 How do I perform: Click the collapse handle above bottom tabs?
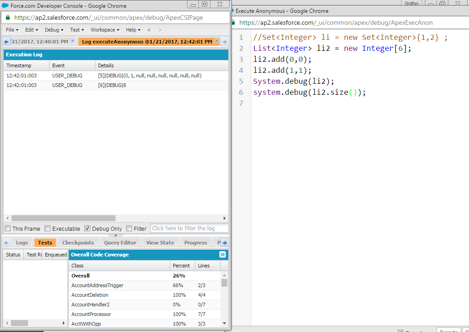[116, 235]
